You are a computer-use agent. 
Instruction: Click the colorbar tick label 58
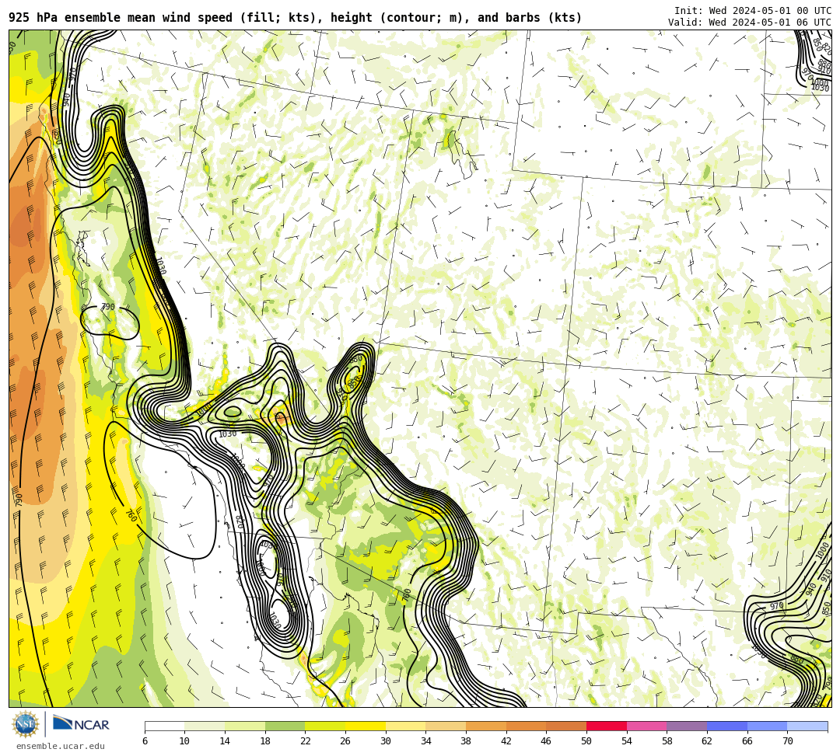pos(667,741)
